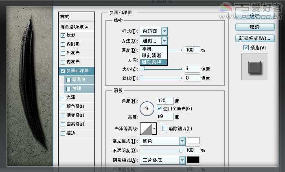Enable the 等高线 checkbox

68,80
